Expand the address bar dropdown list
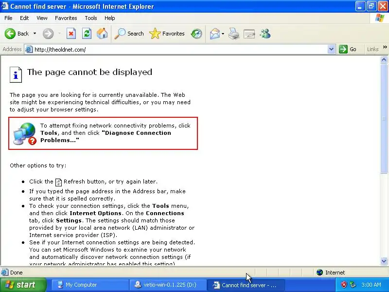 point(331,50)
